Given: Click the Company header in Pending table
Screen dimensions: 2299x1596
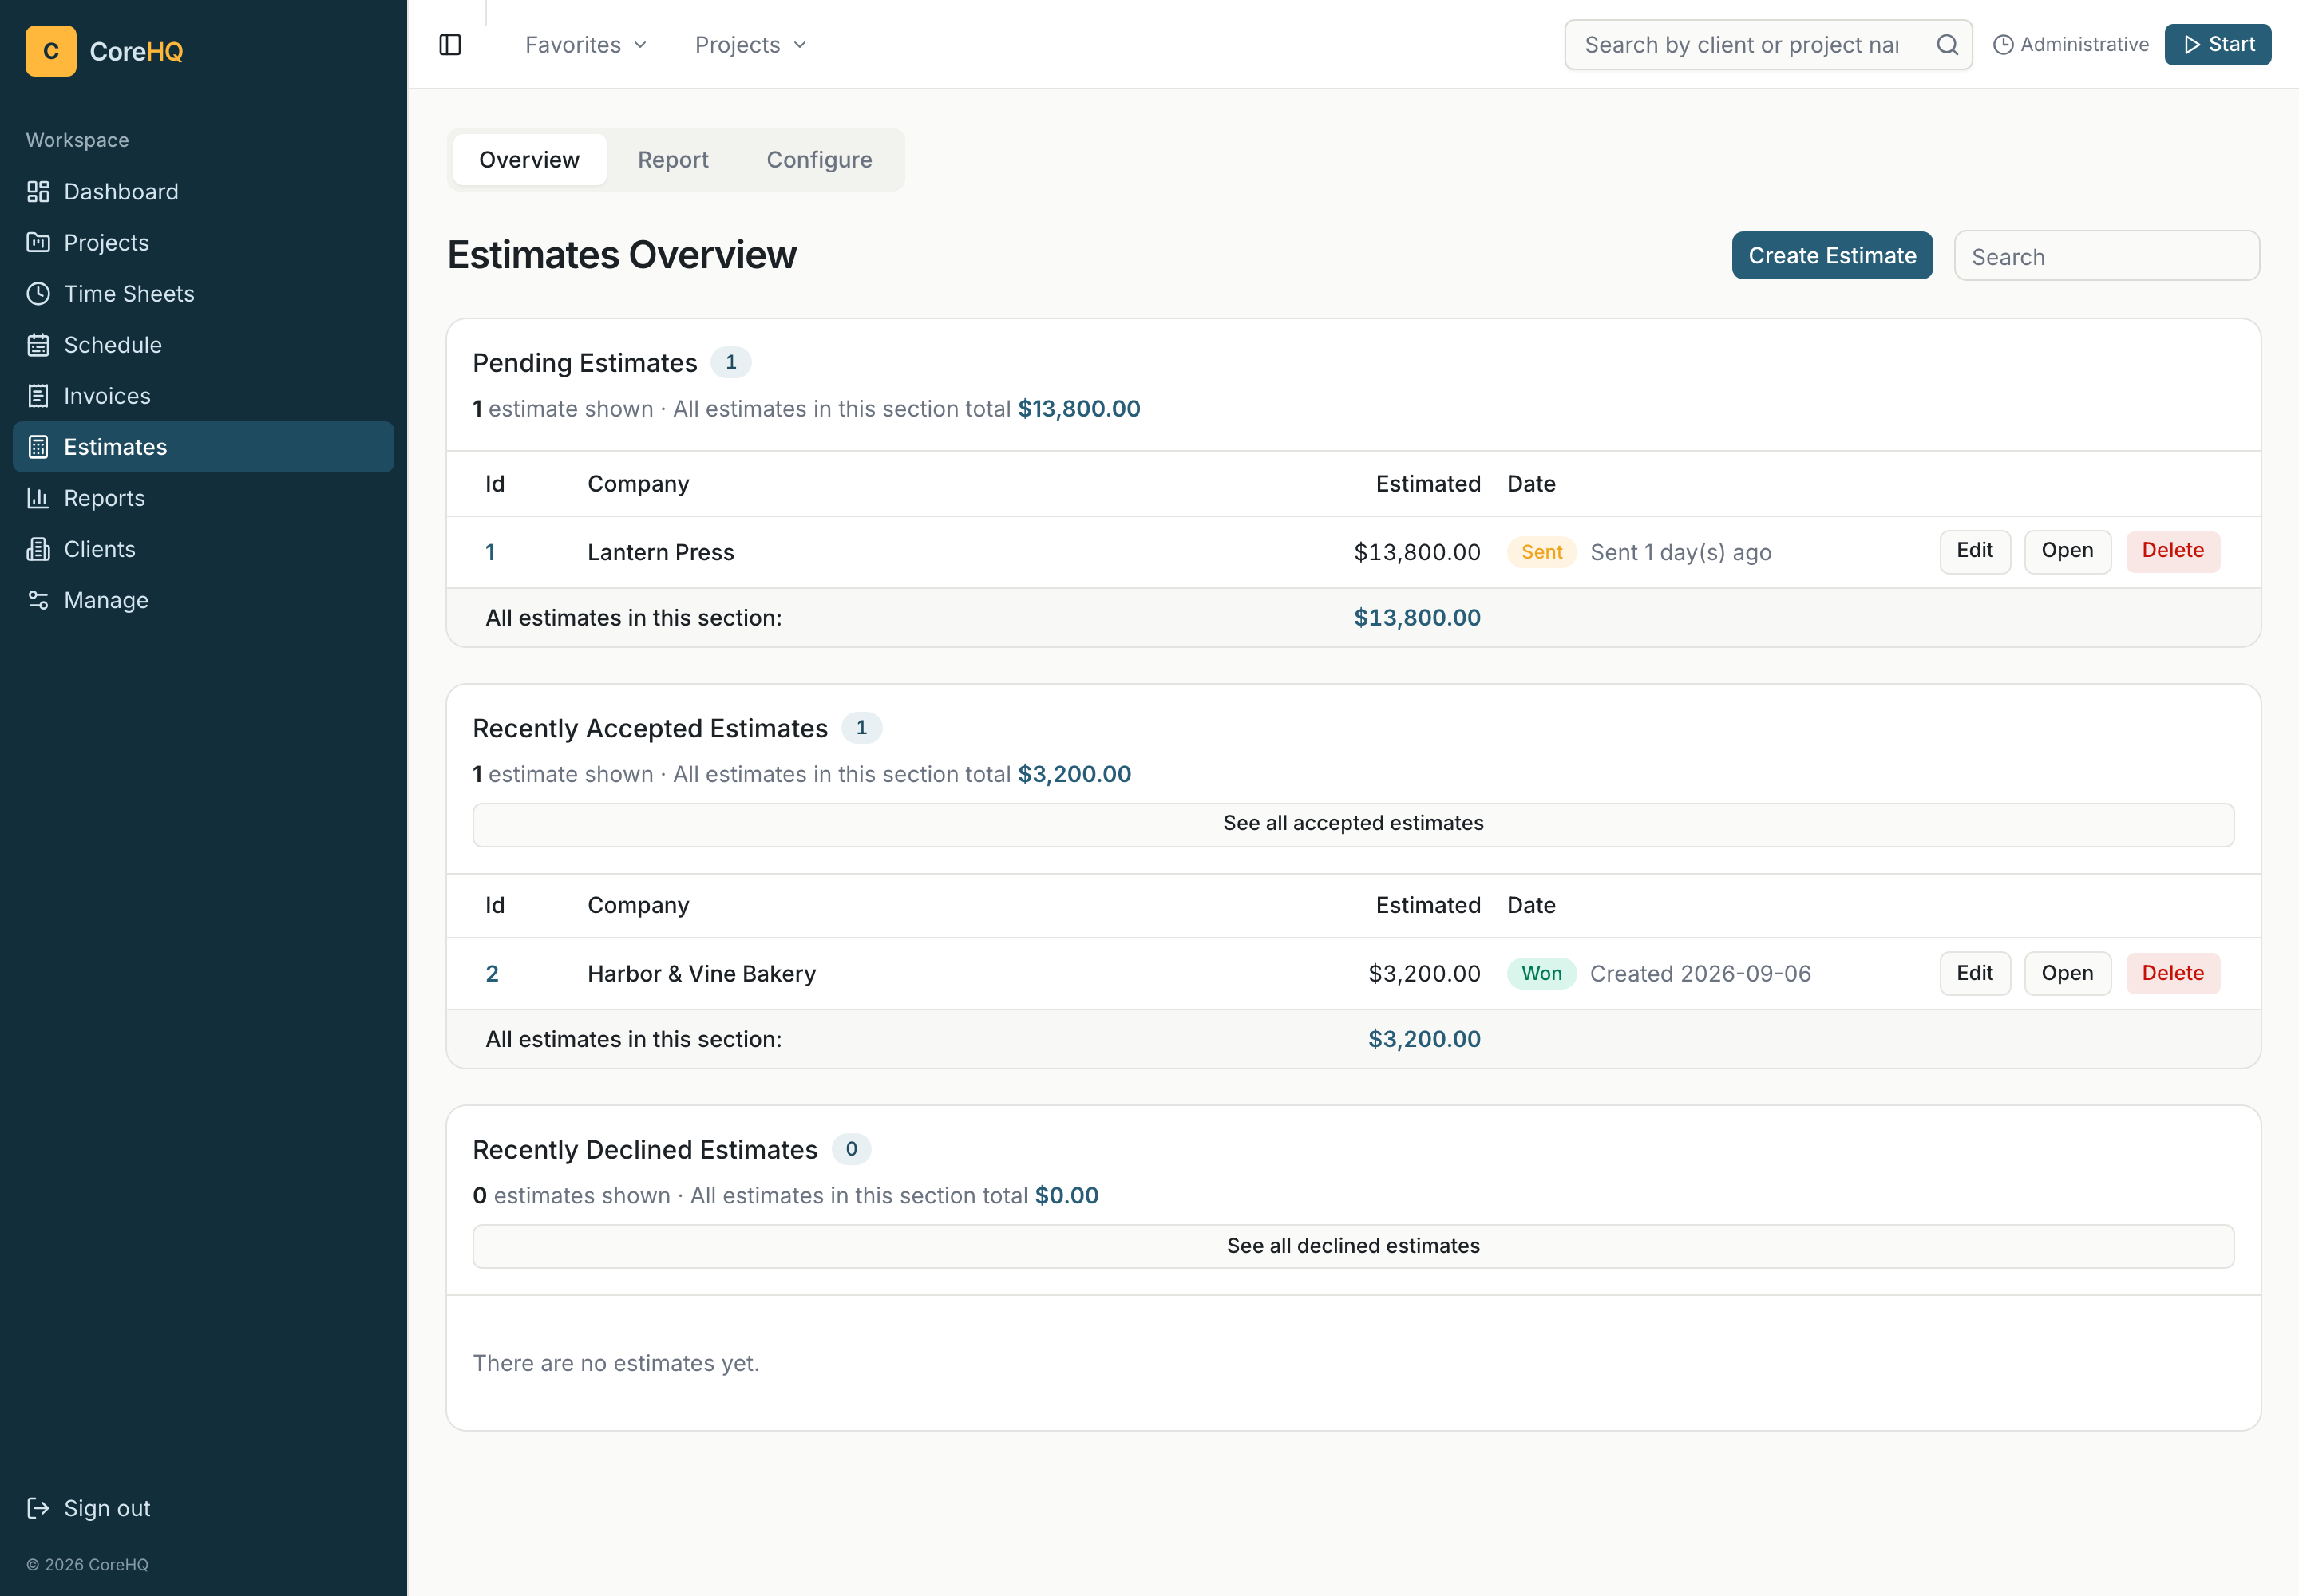Looking at the screenshot, I should click(639, 484).
